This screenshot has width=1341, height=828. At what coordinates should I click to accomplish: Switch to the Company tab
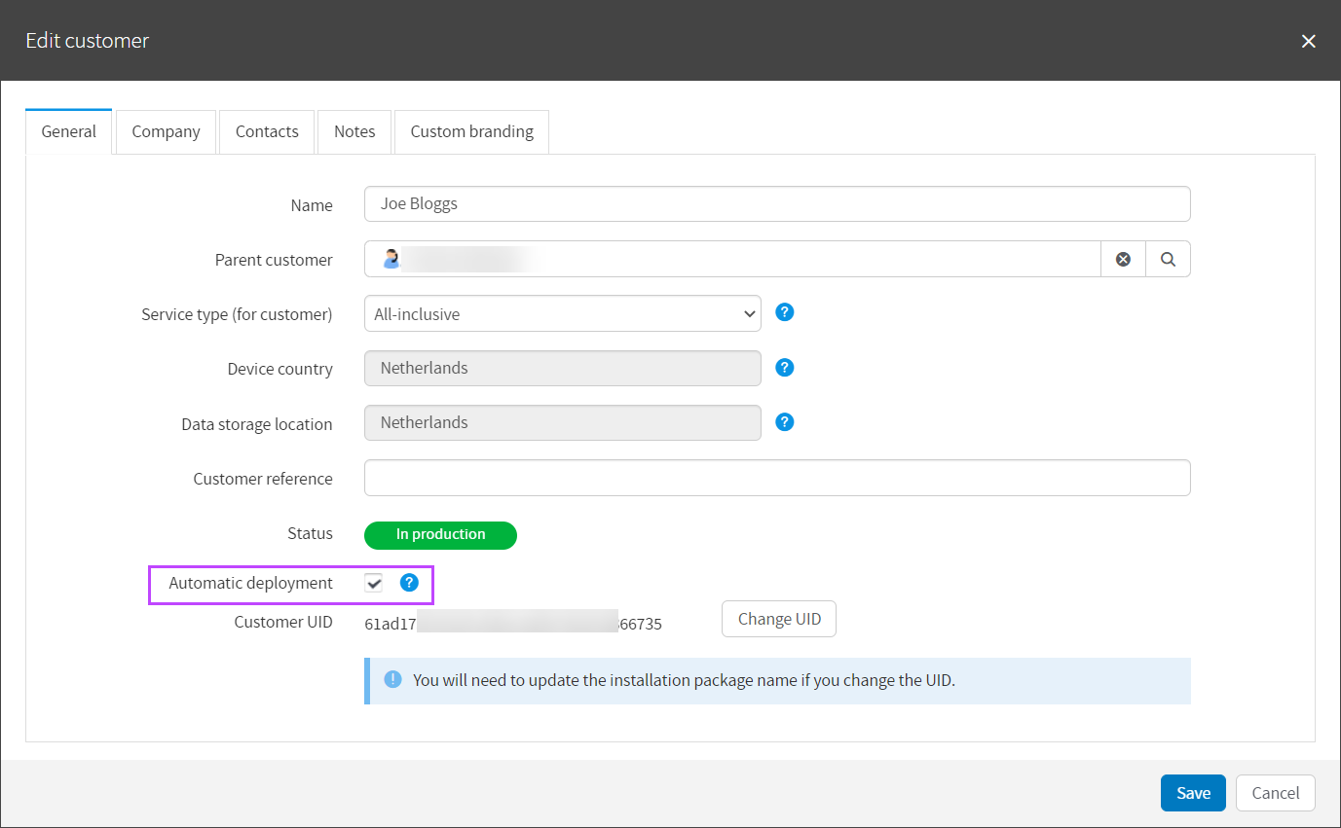click(166, 131)
